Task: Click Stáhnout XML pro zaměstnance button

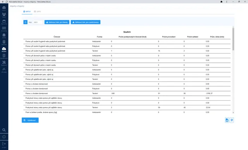Action: click(x=85, y=22)
